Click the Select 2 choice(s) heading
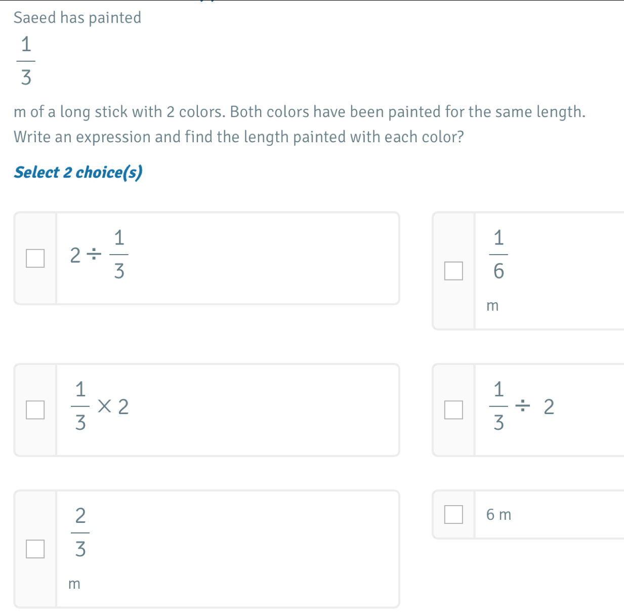Image resolution: width=624 pixels, height=616 pixels. pyautogui.click(x=78, y=173)
